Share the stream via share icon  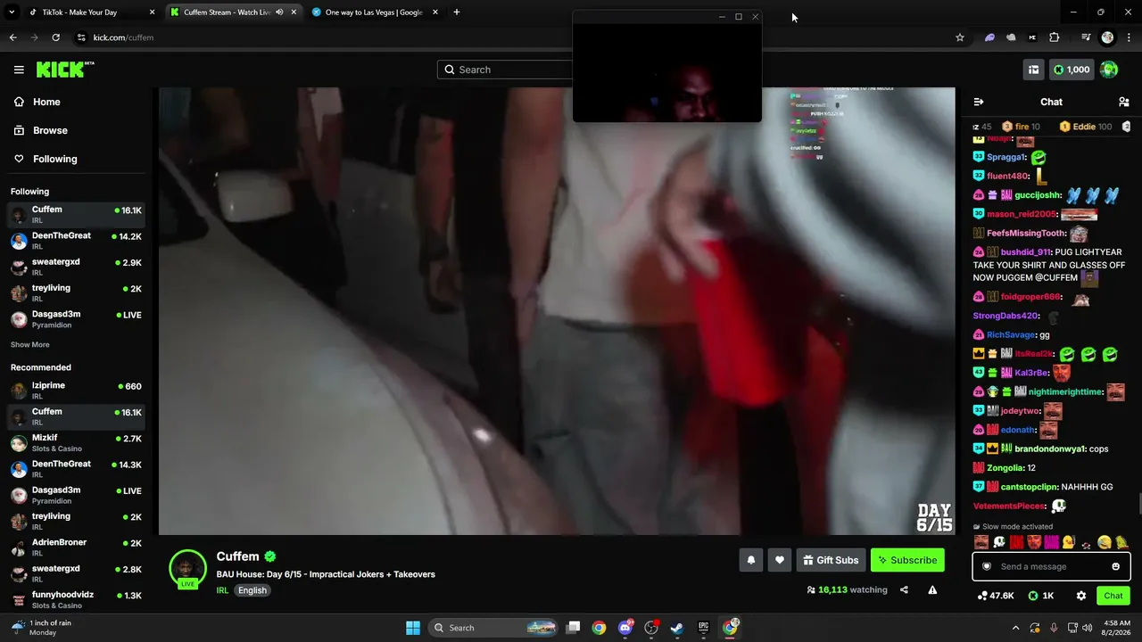click(904, 589)
